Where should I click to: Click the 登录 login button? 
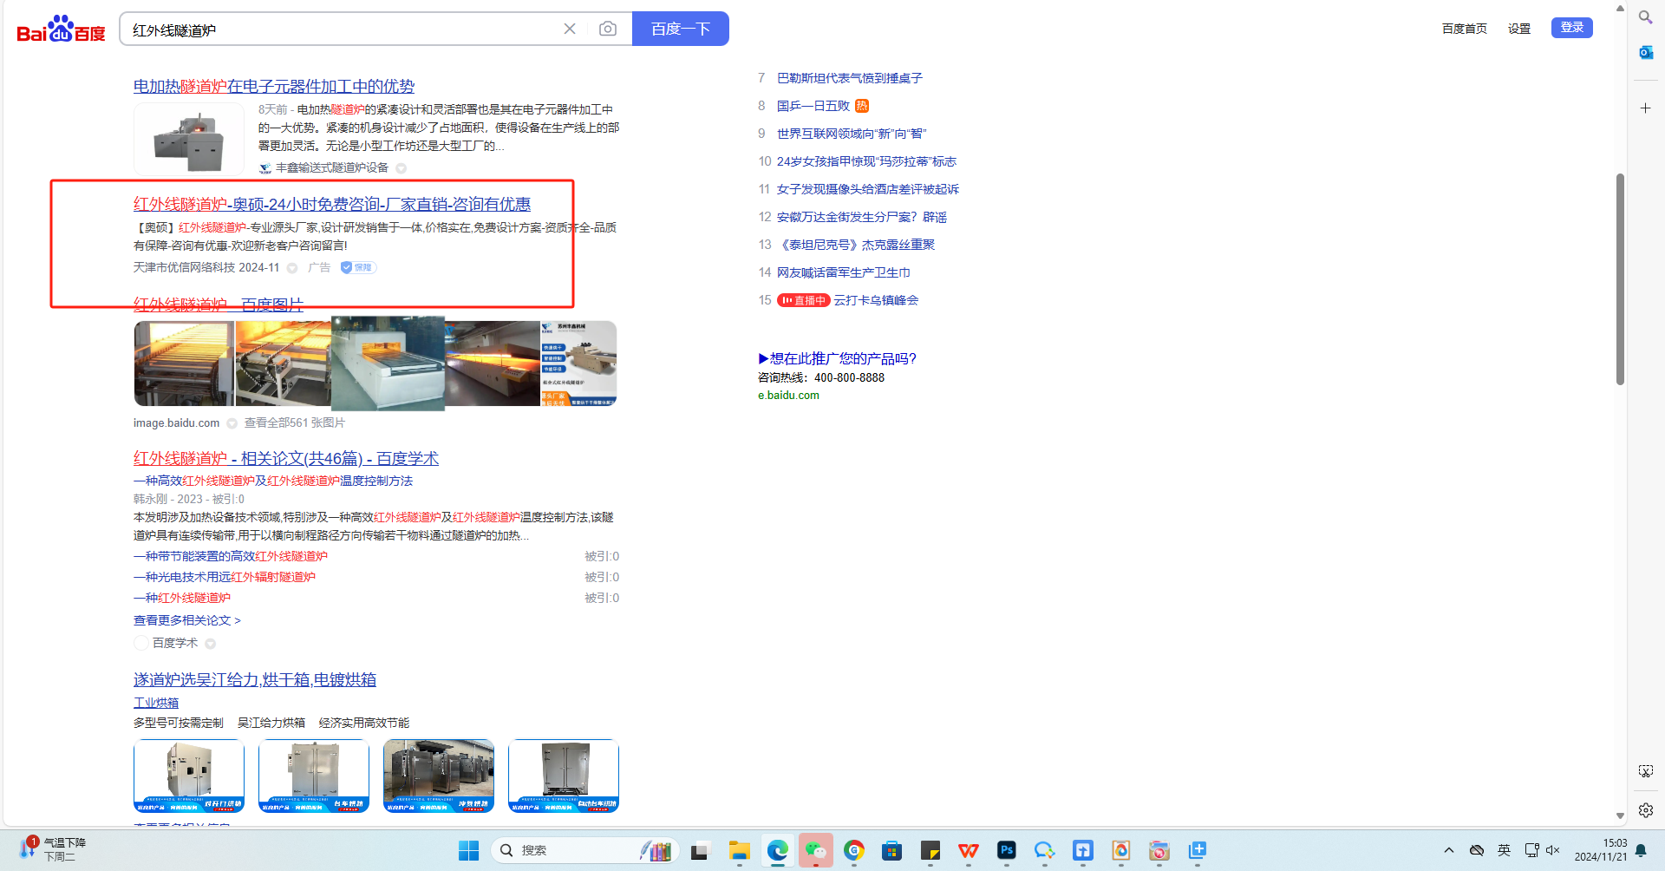tap(1571, 28)
